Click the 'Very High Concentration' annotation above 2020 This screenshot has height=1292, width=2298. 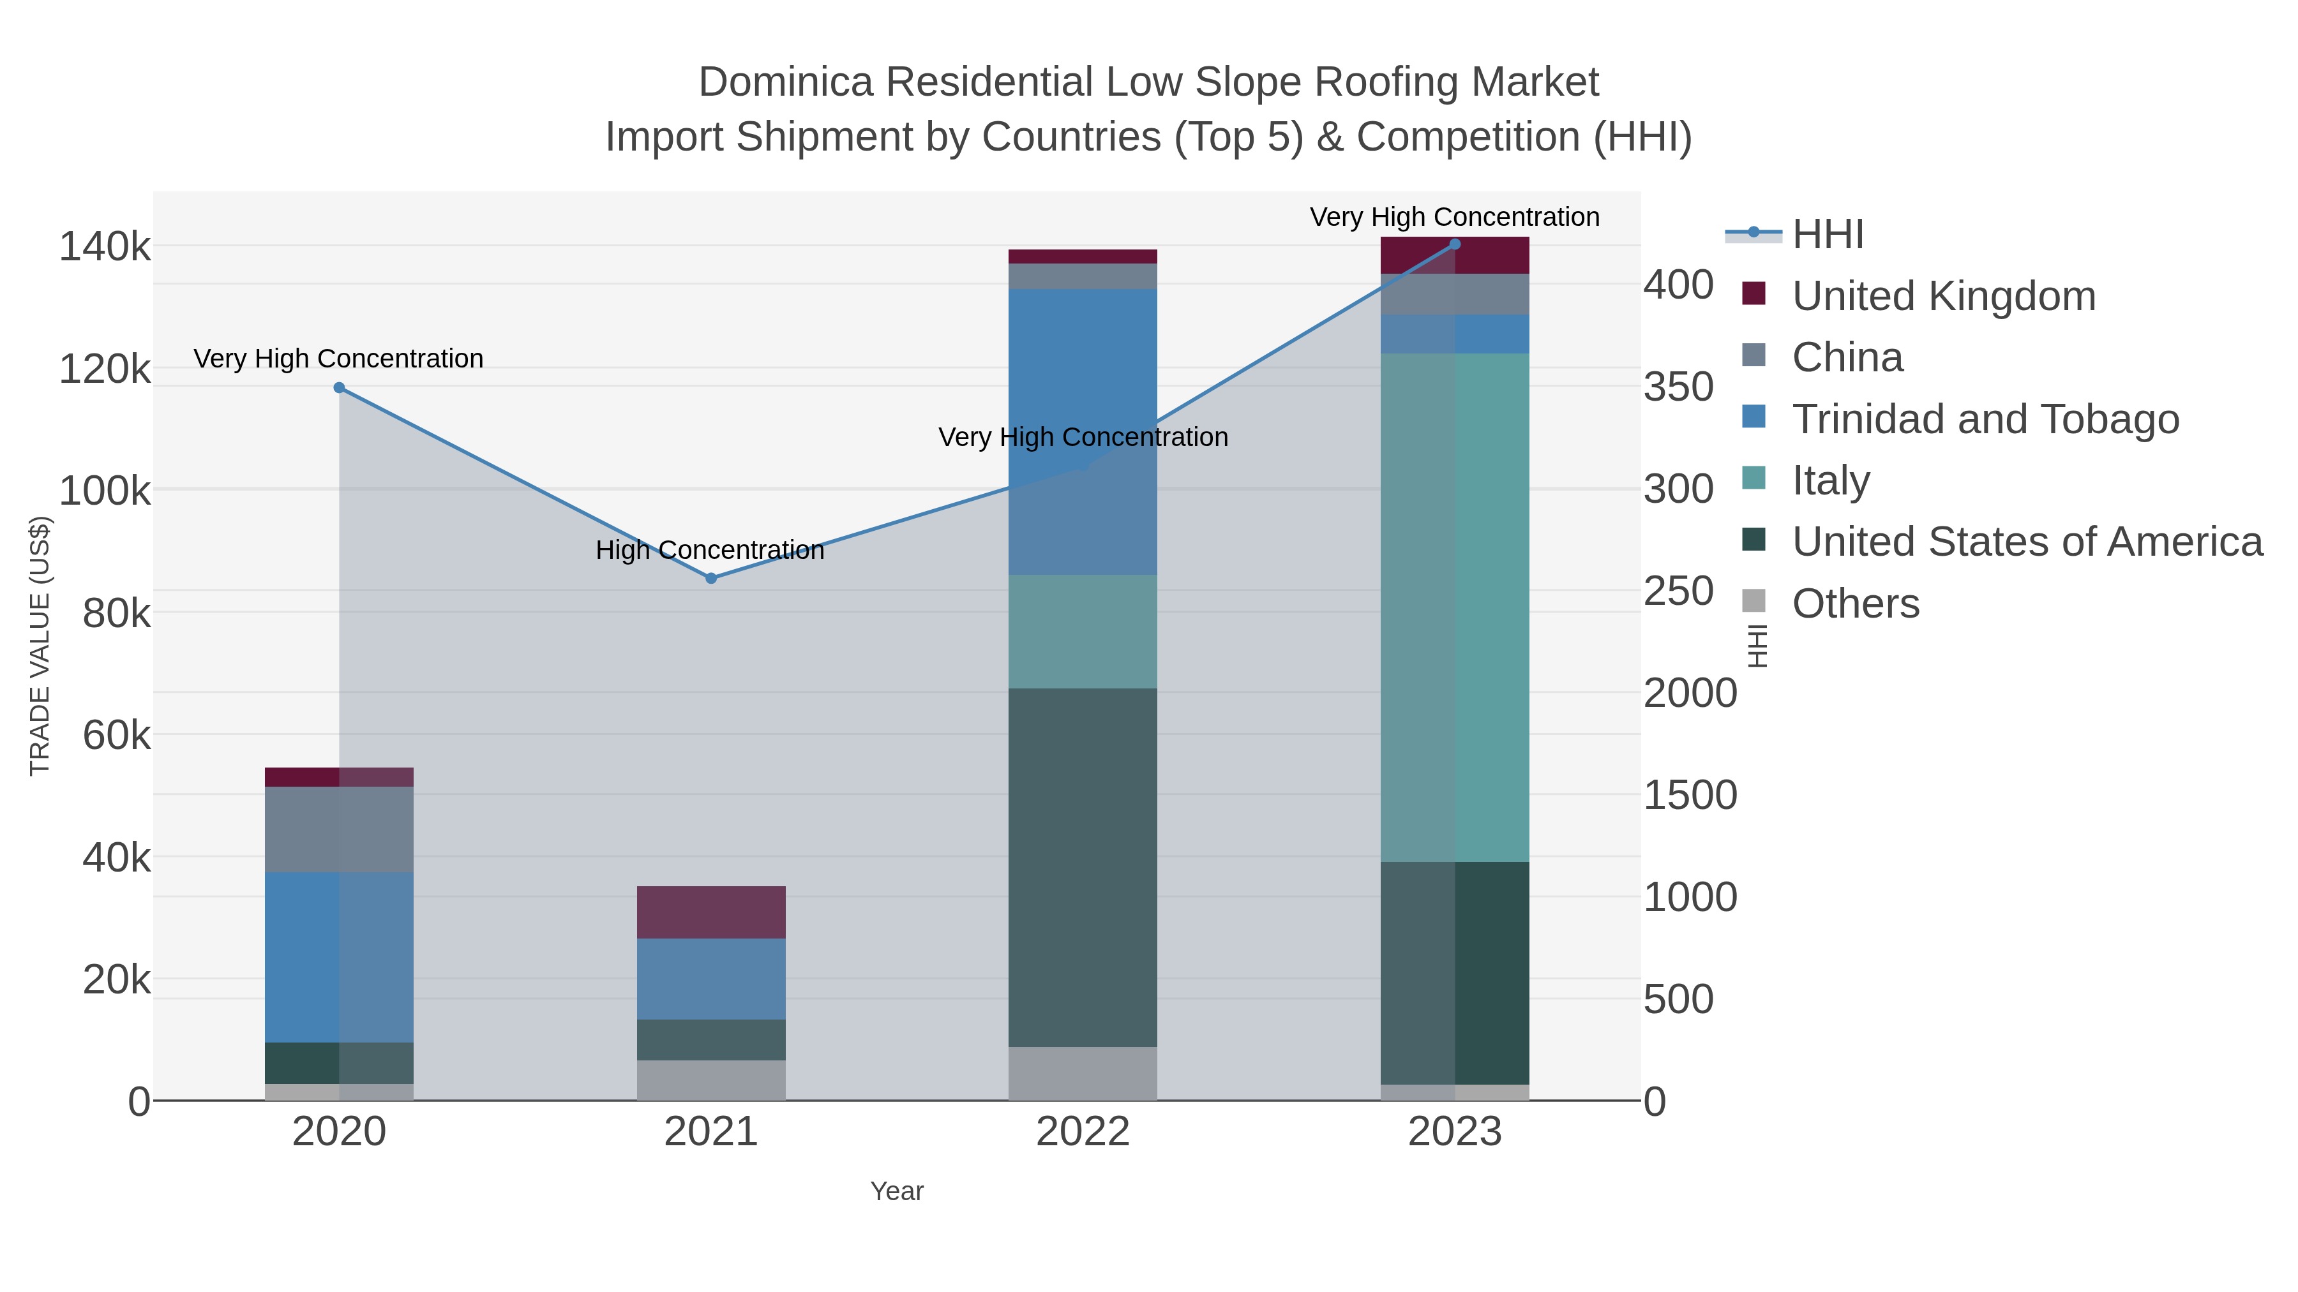pos(339,359)
